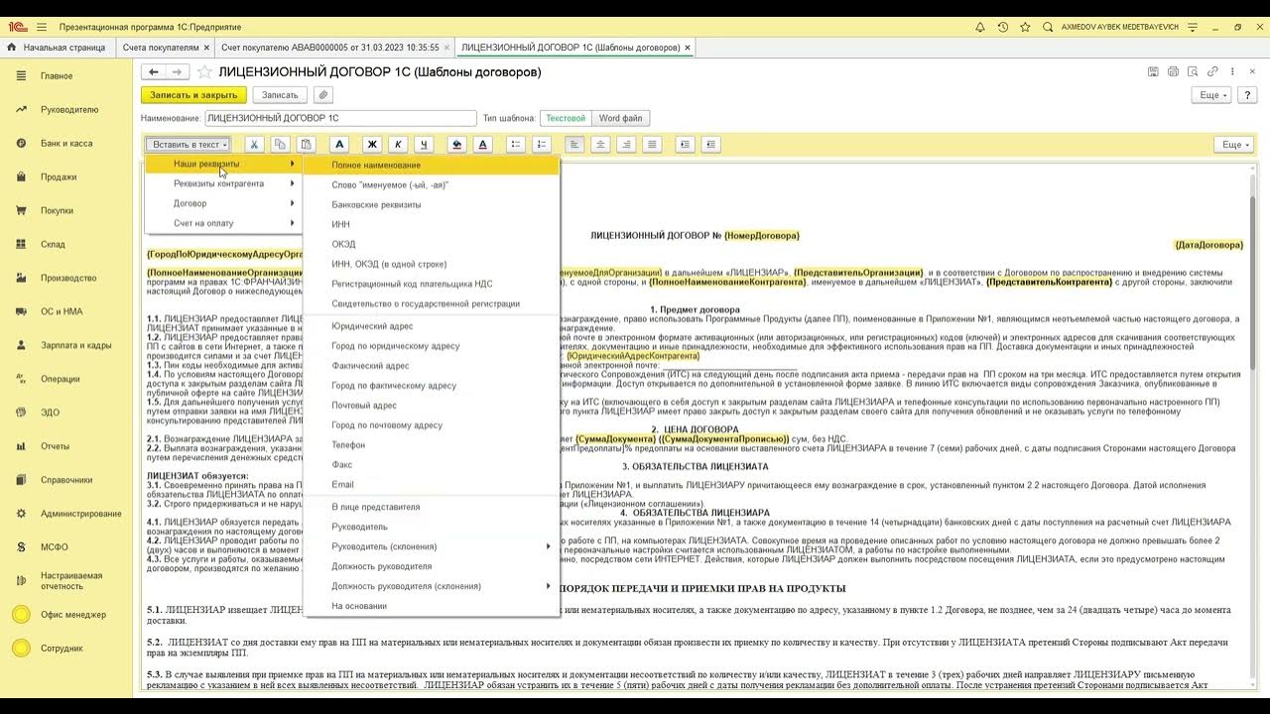
Task: Open global search magnifier icon
Action: [1049, 27]
